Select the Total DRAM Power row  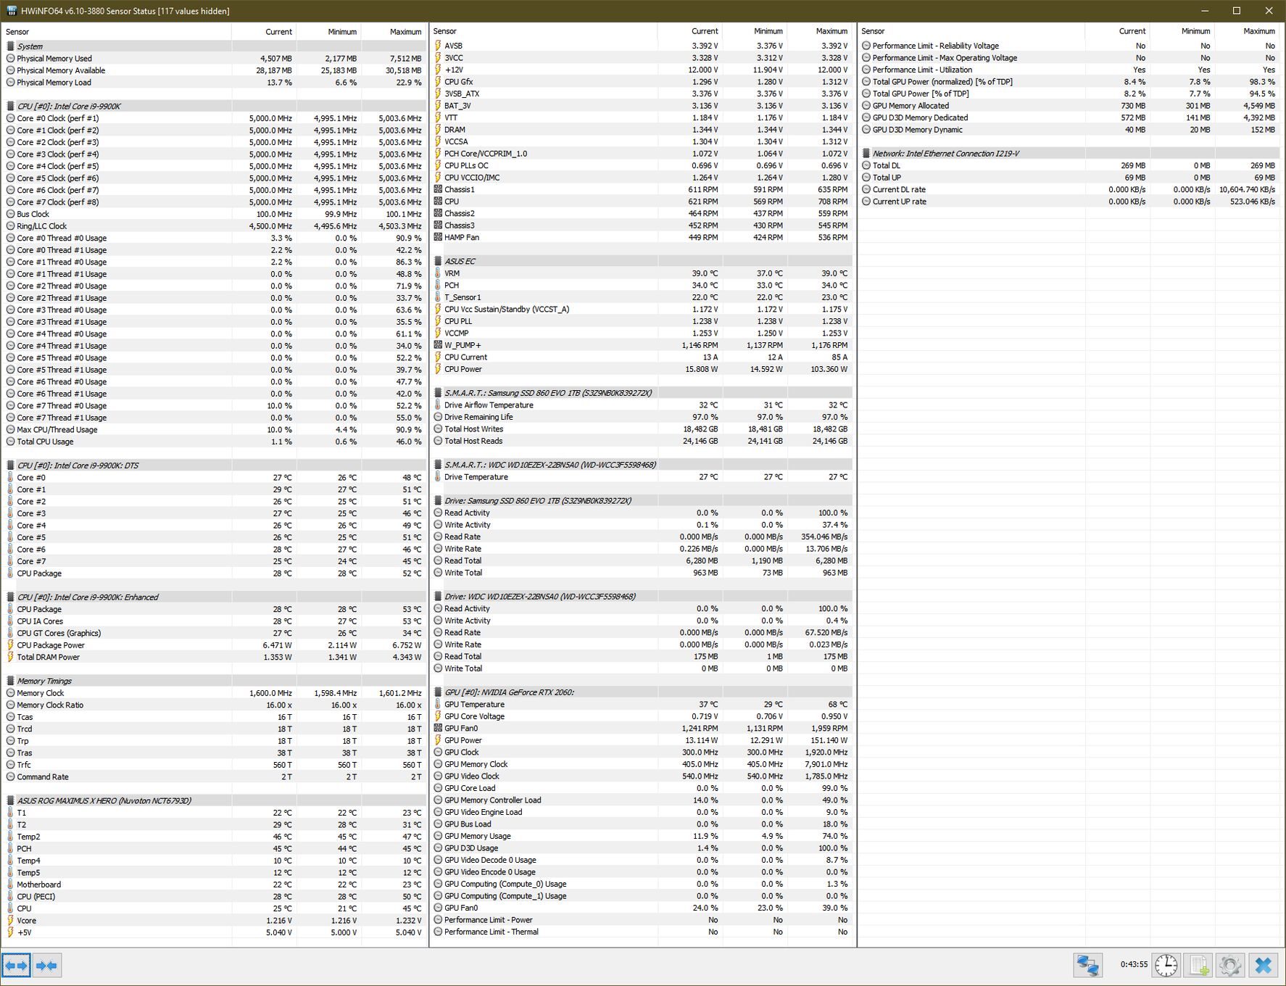[214, 657]
